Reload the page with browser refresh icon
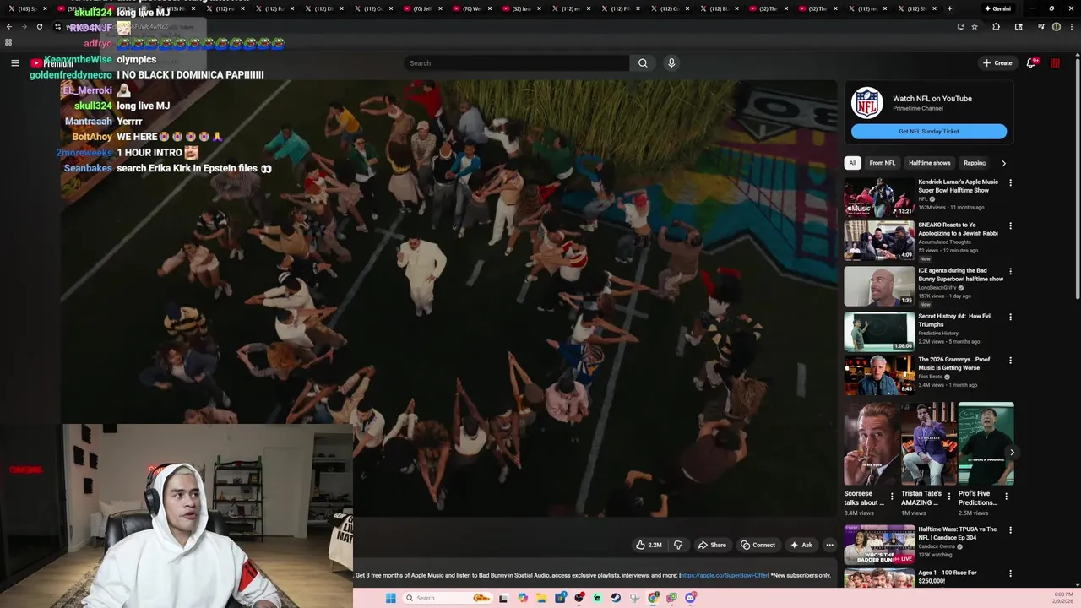This screenshot has width=1081, height=608. (x=39, y=27)
